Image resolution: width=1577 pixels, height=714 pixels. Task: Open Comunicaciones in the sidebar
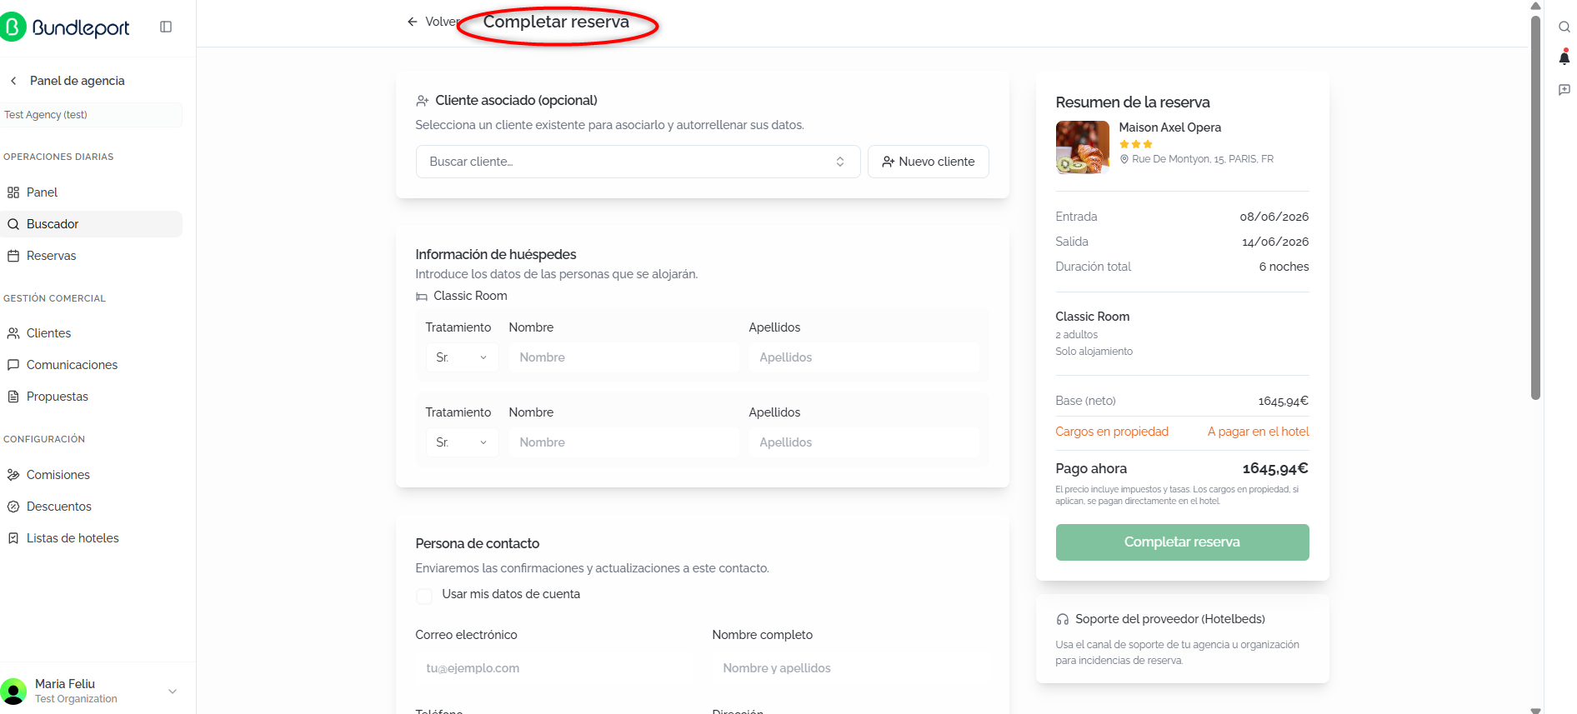(x=91, y=365)
